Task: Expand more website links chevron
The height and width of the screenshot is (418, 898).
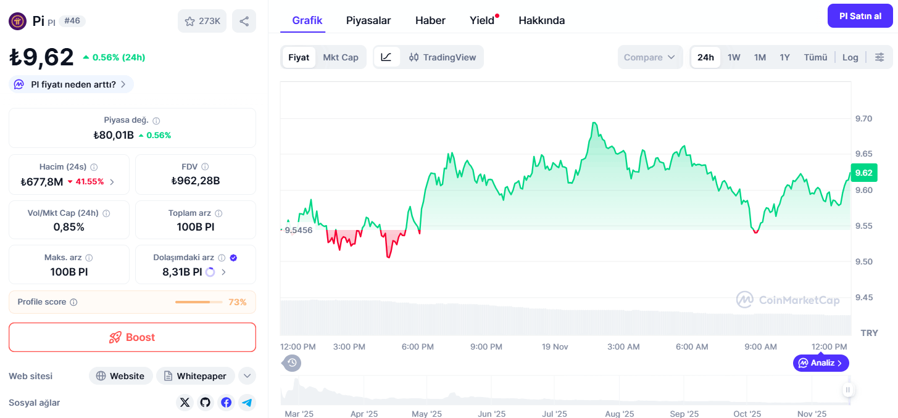Action: click(247, 376)
